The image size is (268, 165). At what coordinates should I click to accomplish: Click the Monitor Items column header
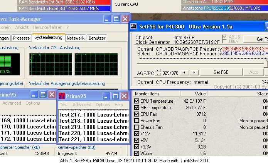(x=156, y=94)
